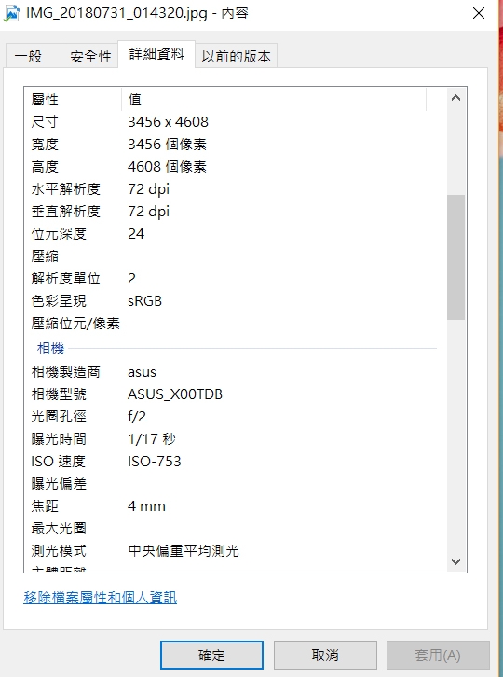
Task: Cancel with the 取消 button
Action: click(x=325, y=655)
